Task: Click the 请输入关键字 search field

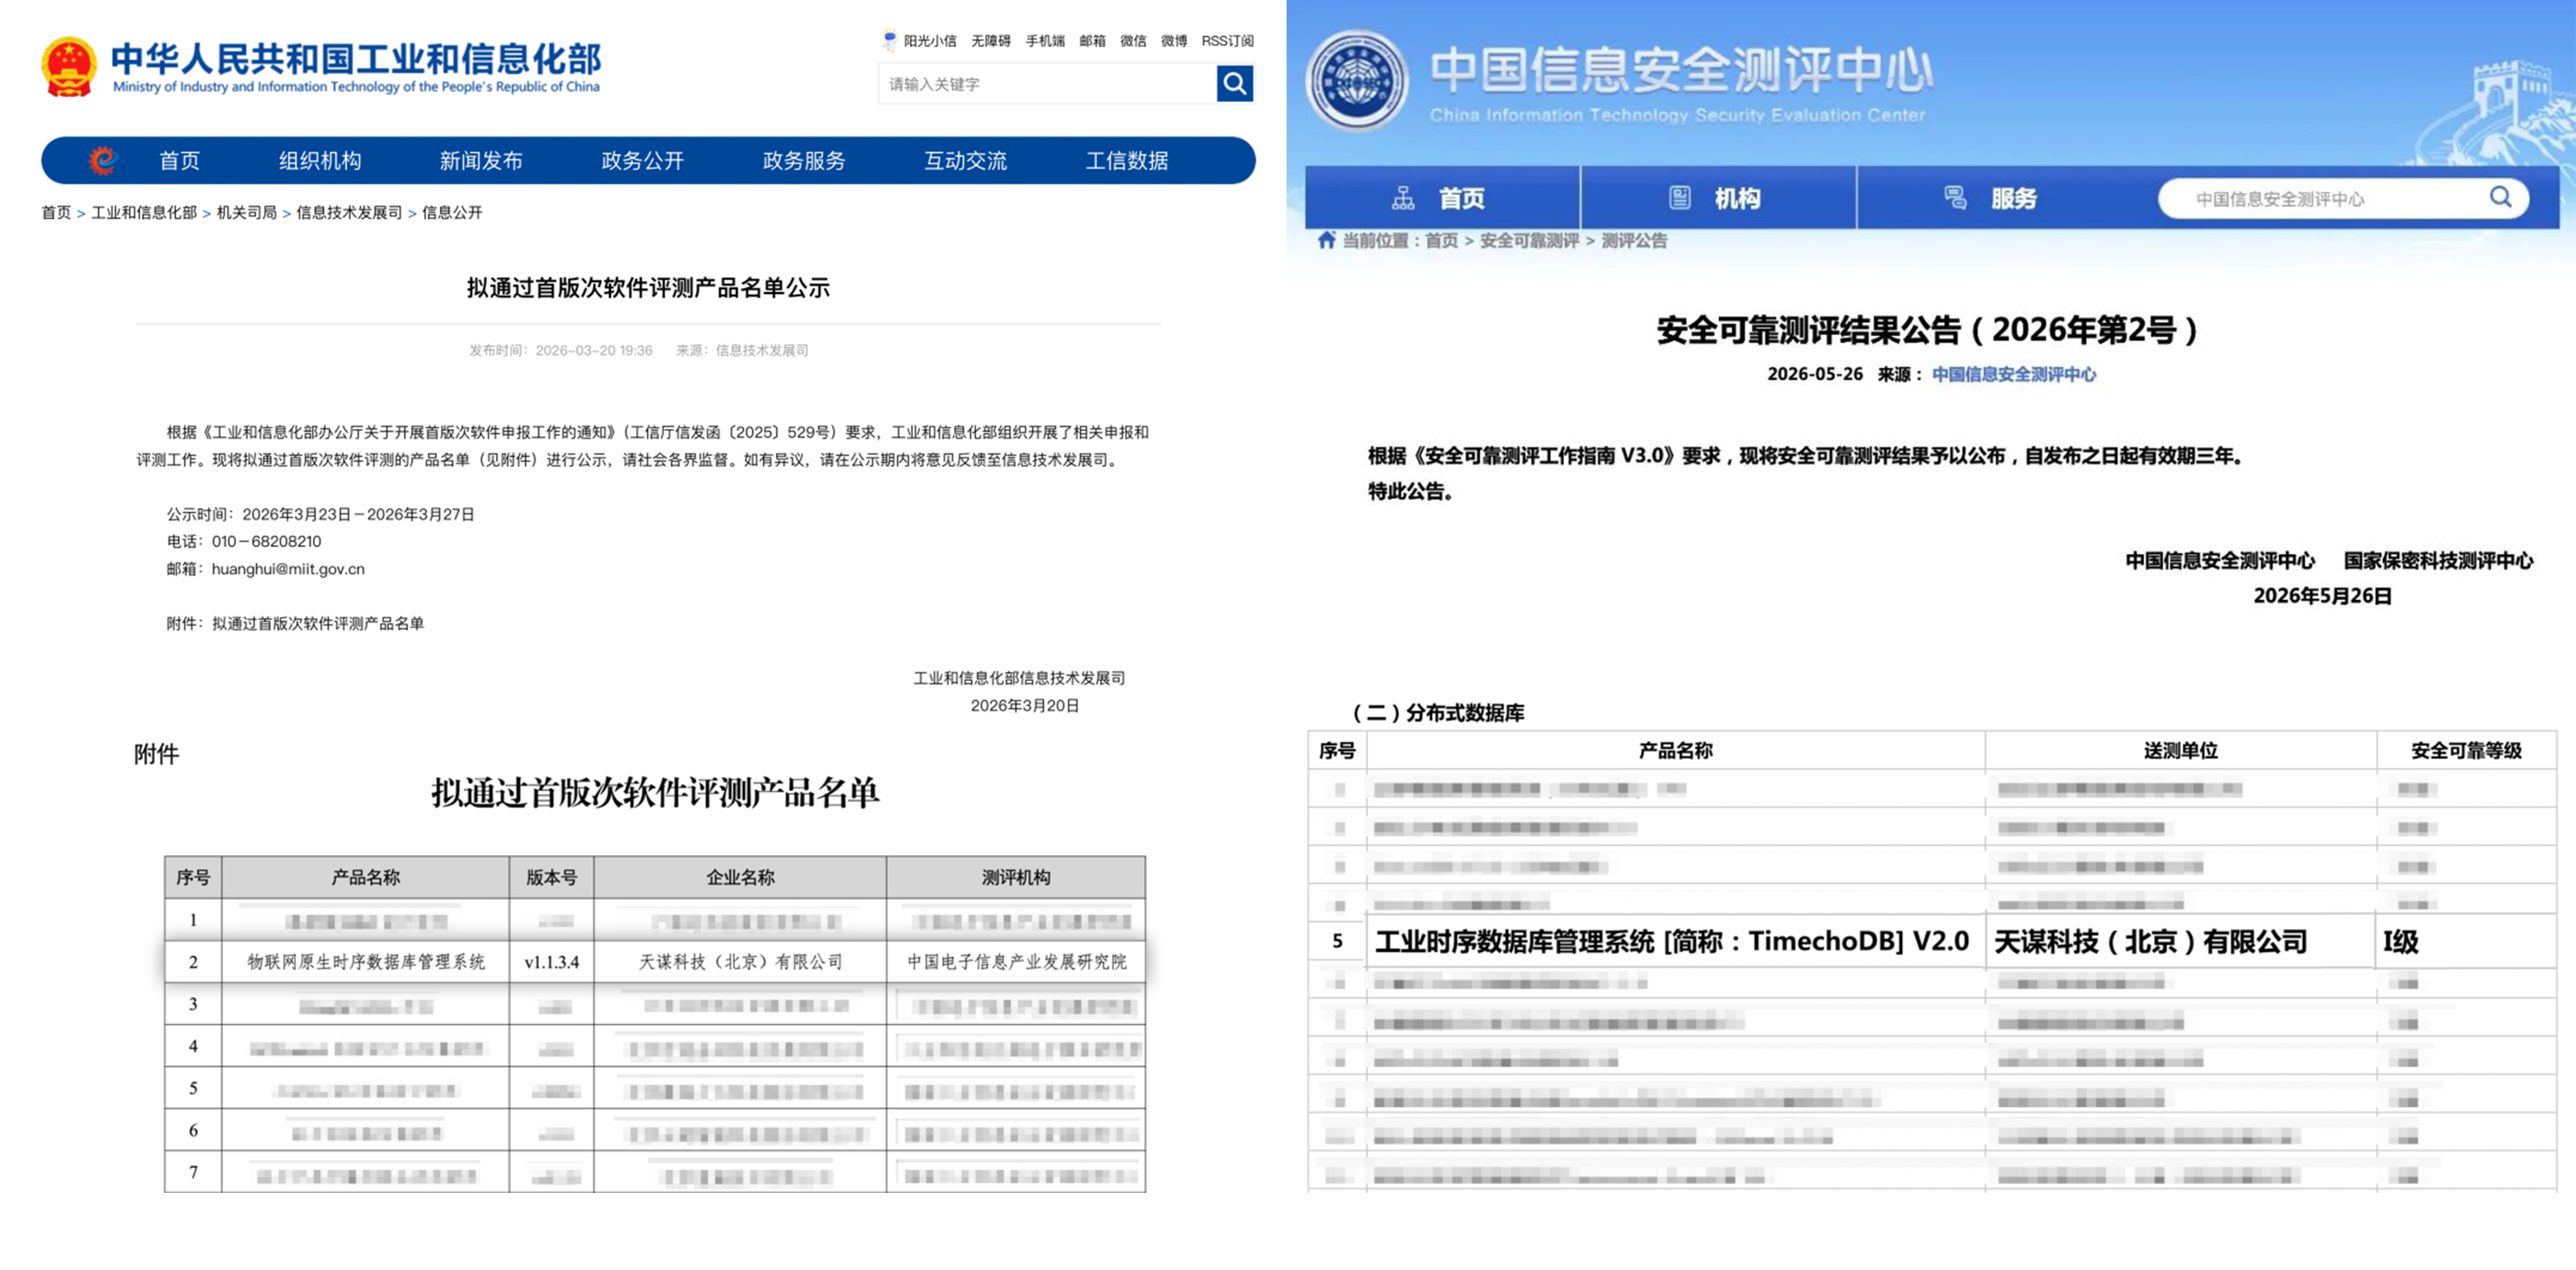Action: [1047, 83]
